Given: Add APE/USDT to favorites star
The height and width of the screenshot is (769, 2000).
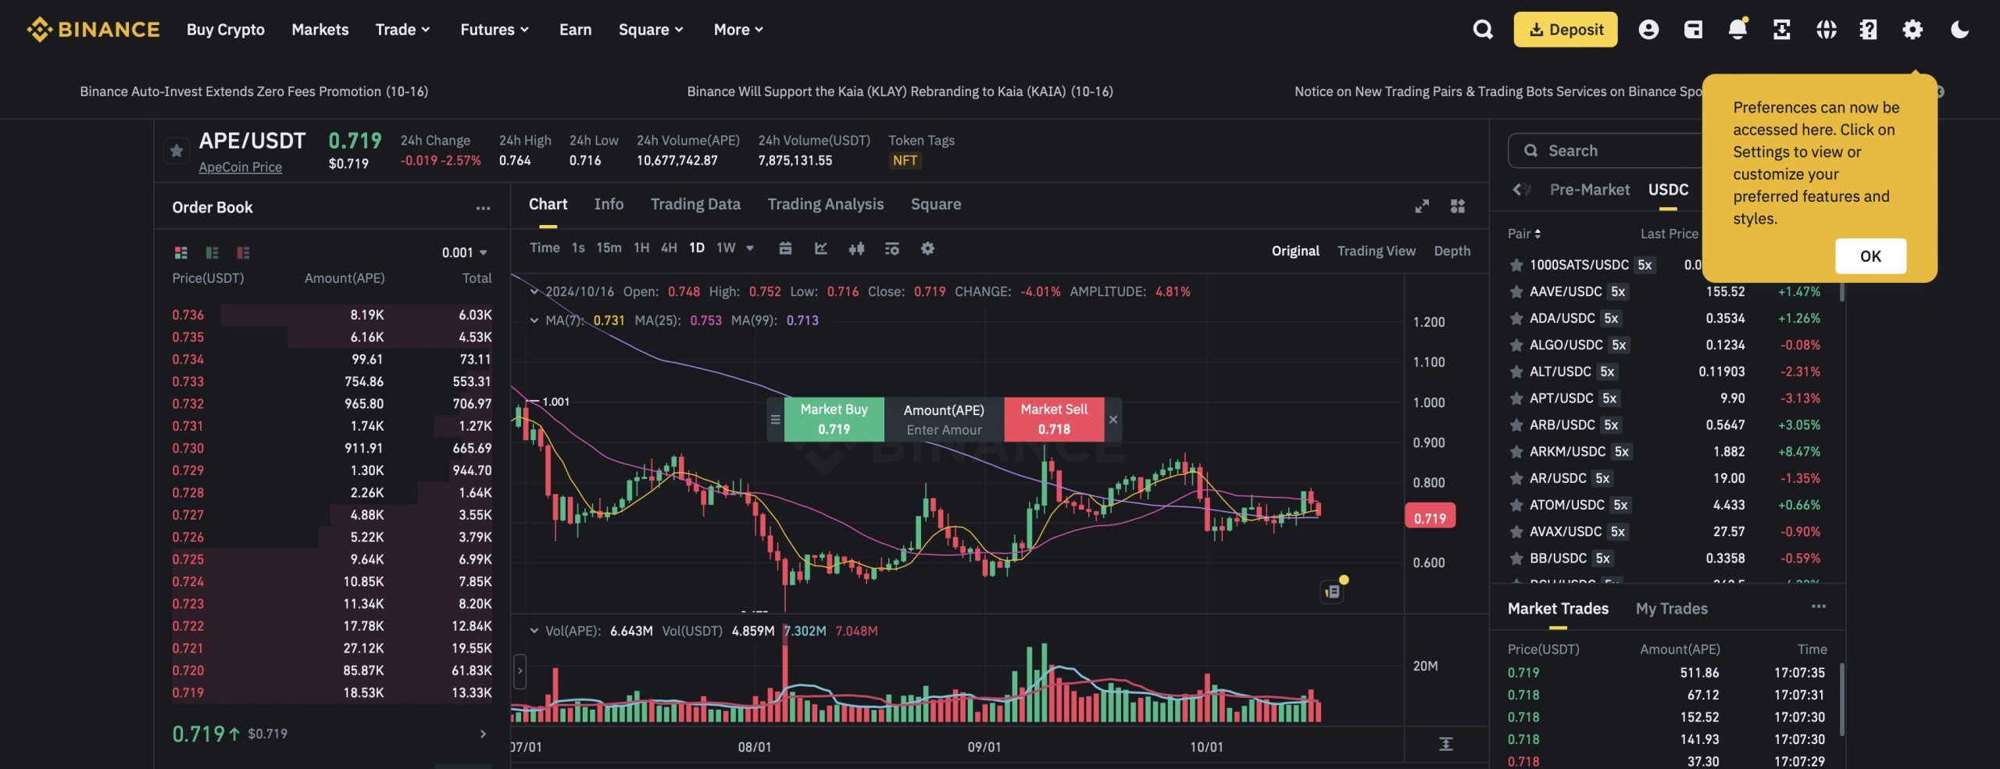Looking at the screenshot, I should pos(177,151).
